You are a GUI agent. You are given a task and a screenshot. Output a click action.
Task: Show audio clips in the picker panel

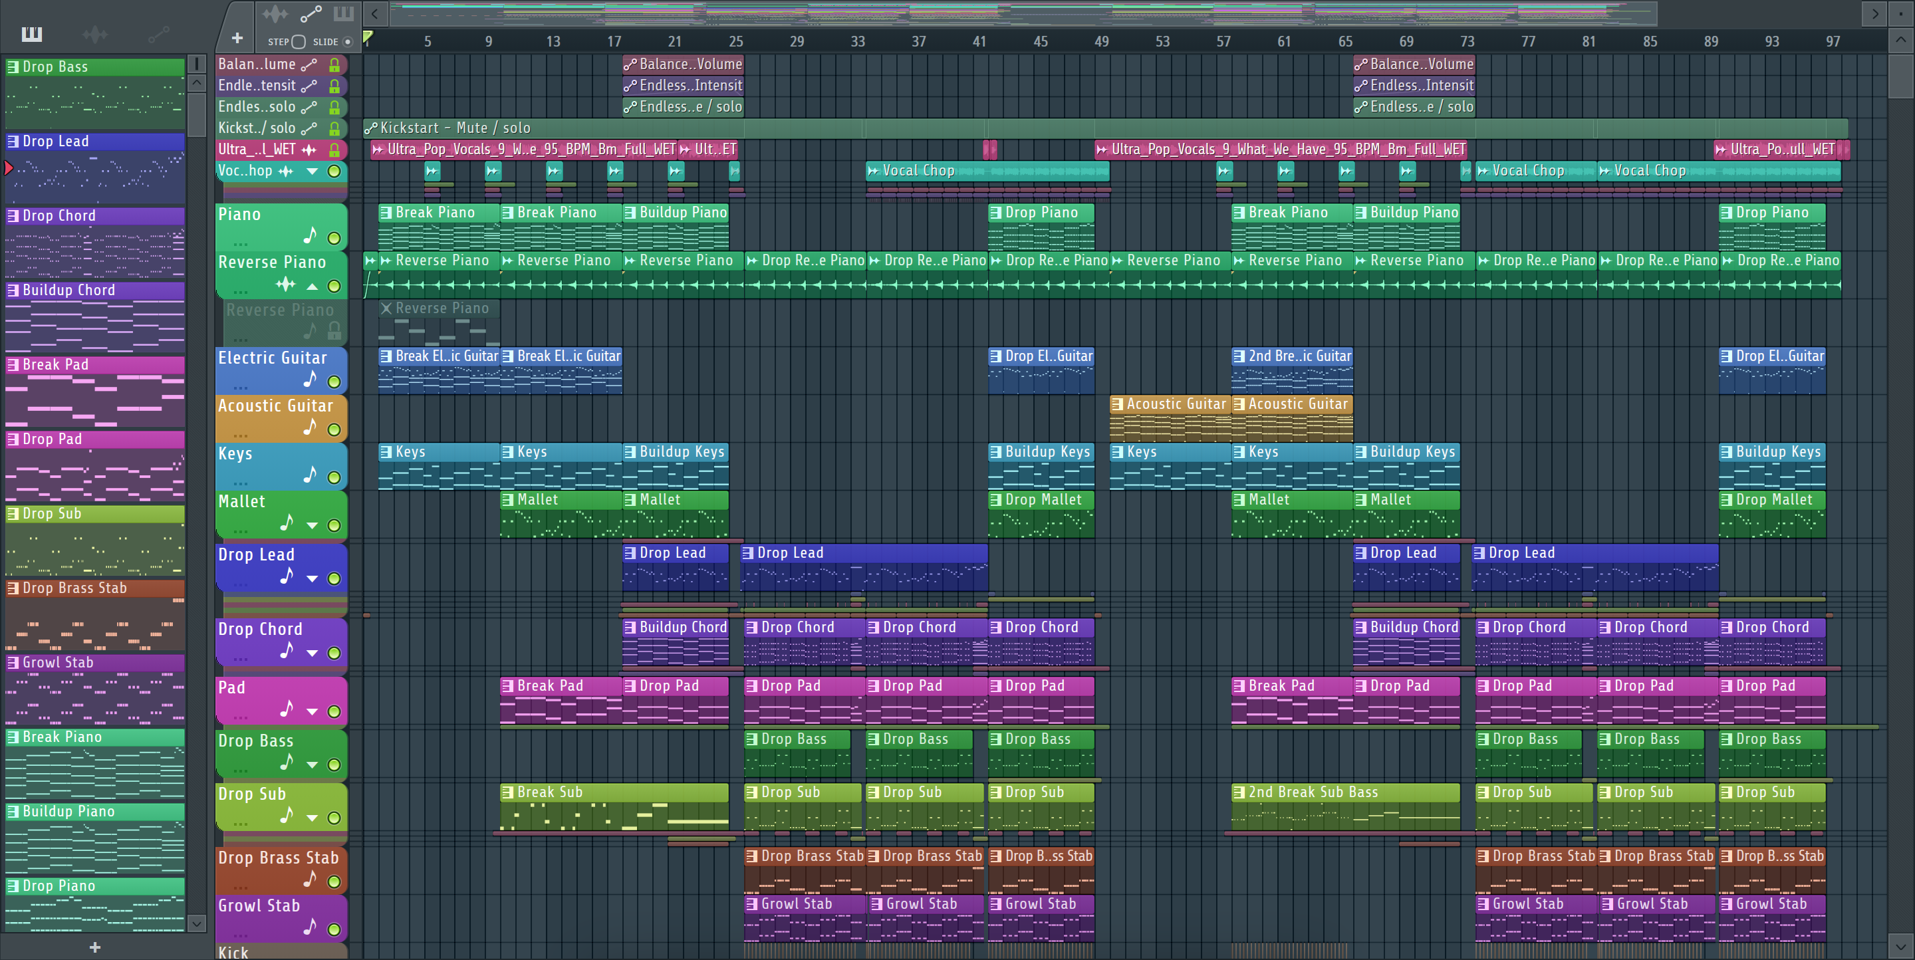(94, 34)
